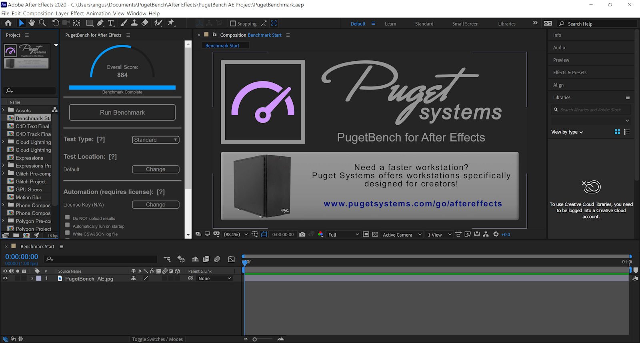The image size is (640, 343).
Task: Click the Project panel search field
Action: click(29, 91)
